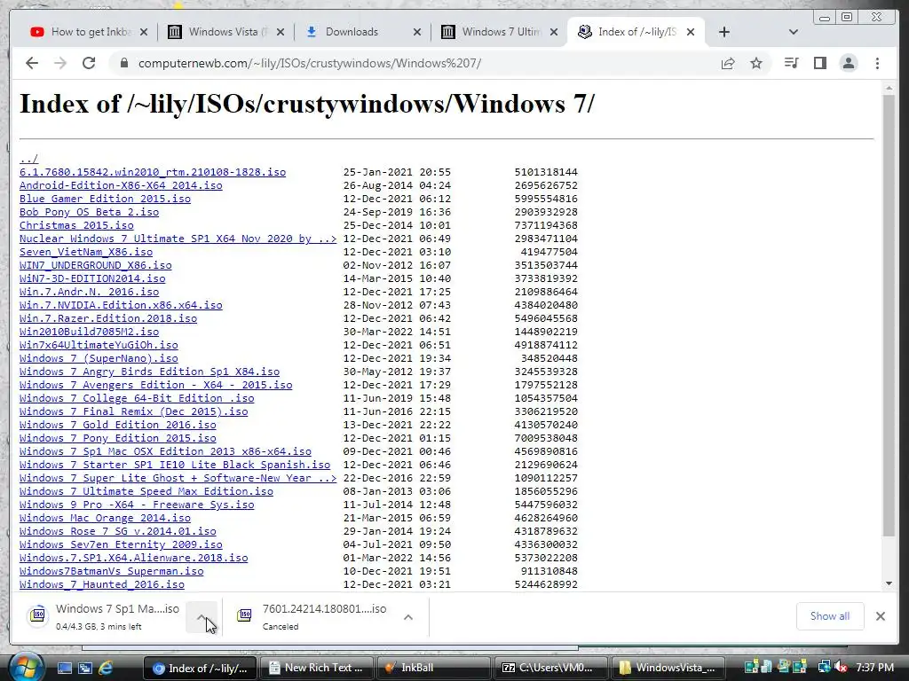This screenshot has height=681, width=909.
Task: Download Windows_7_(SuperNano).iso
Action: click(99, 358)
